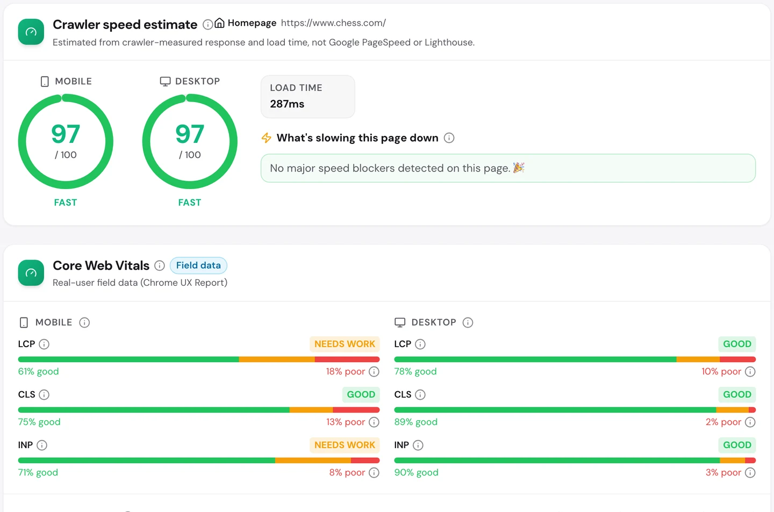Click info icon beside DESKTOP in Core Web Vitals
This screenshot has width=774, height=512.
pyautogui.click(x=468, y=322)
